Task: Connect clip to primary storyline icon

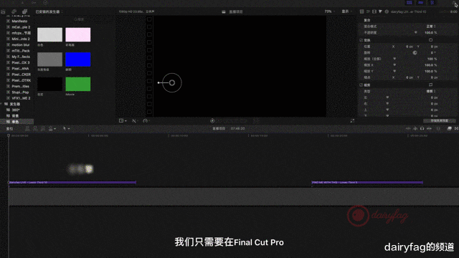Action: 27,128
